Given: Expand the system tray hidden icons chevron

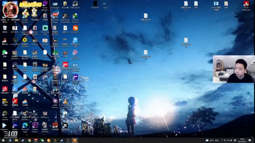Looking at the screenshot, I should (222, 140).
